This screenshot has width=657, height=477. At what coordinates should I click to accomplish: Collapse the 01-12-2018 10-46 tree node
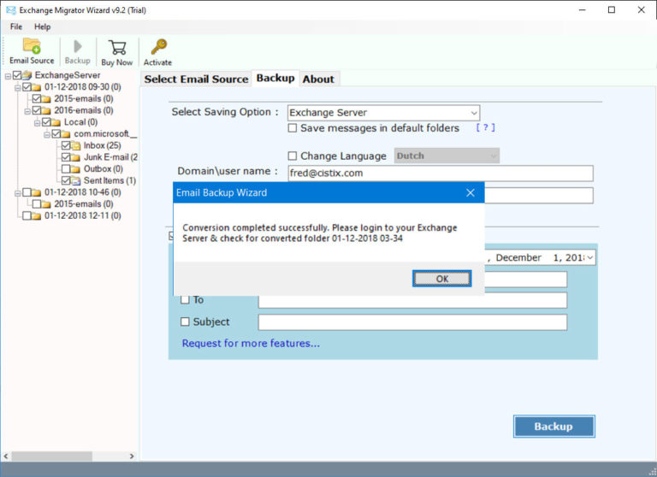click(18, 193)
